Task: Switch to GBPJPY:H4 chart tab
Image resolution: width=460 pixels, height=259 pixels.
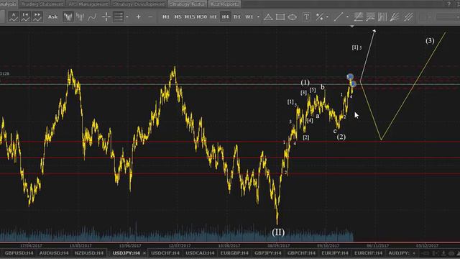Action: [x=268, y=253]
